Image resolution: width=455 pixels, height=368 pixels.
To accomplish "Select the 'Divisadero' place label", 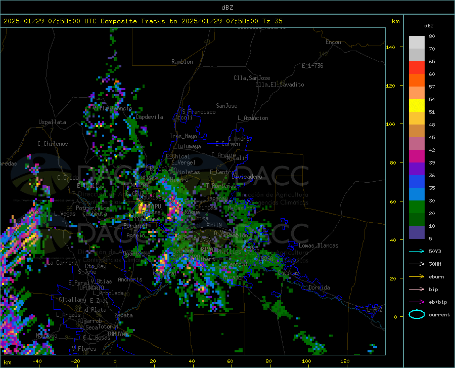I will [x=247, y=177].
